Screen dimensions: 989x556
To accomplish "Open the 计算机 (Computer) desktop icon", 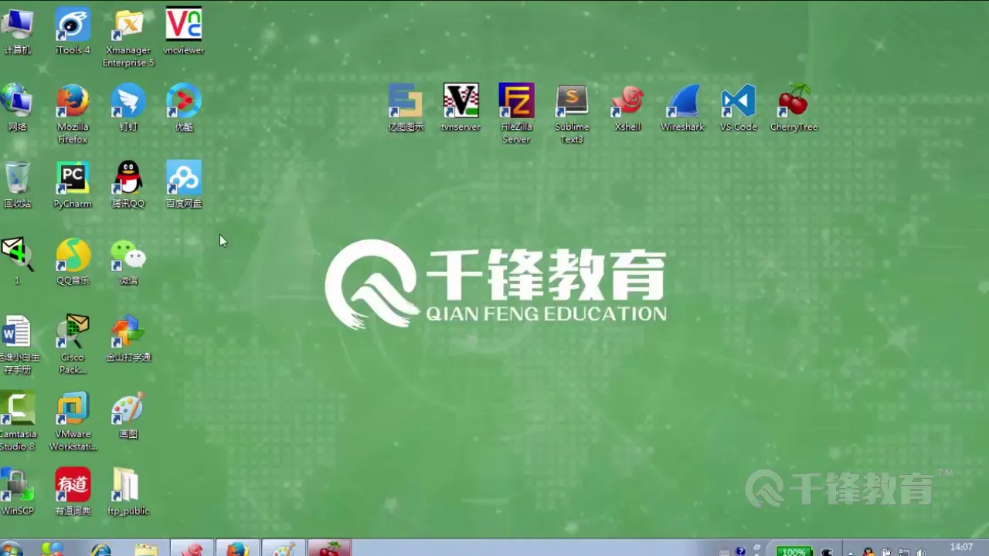I will [x=17, y=31].
